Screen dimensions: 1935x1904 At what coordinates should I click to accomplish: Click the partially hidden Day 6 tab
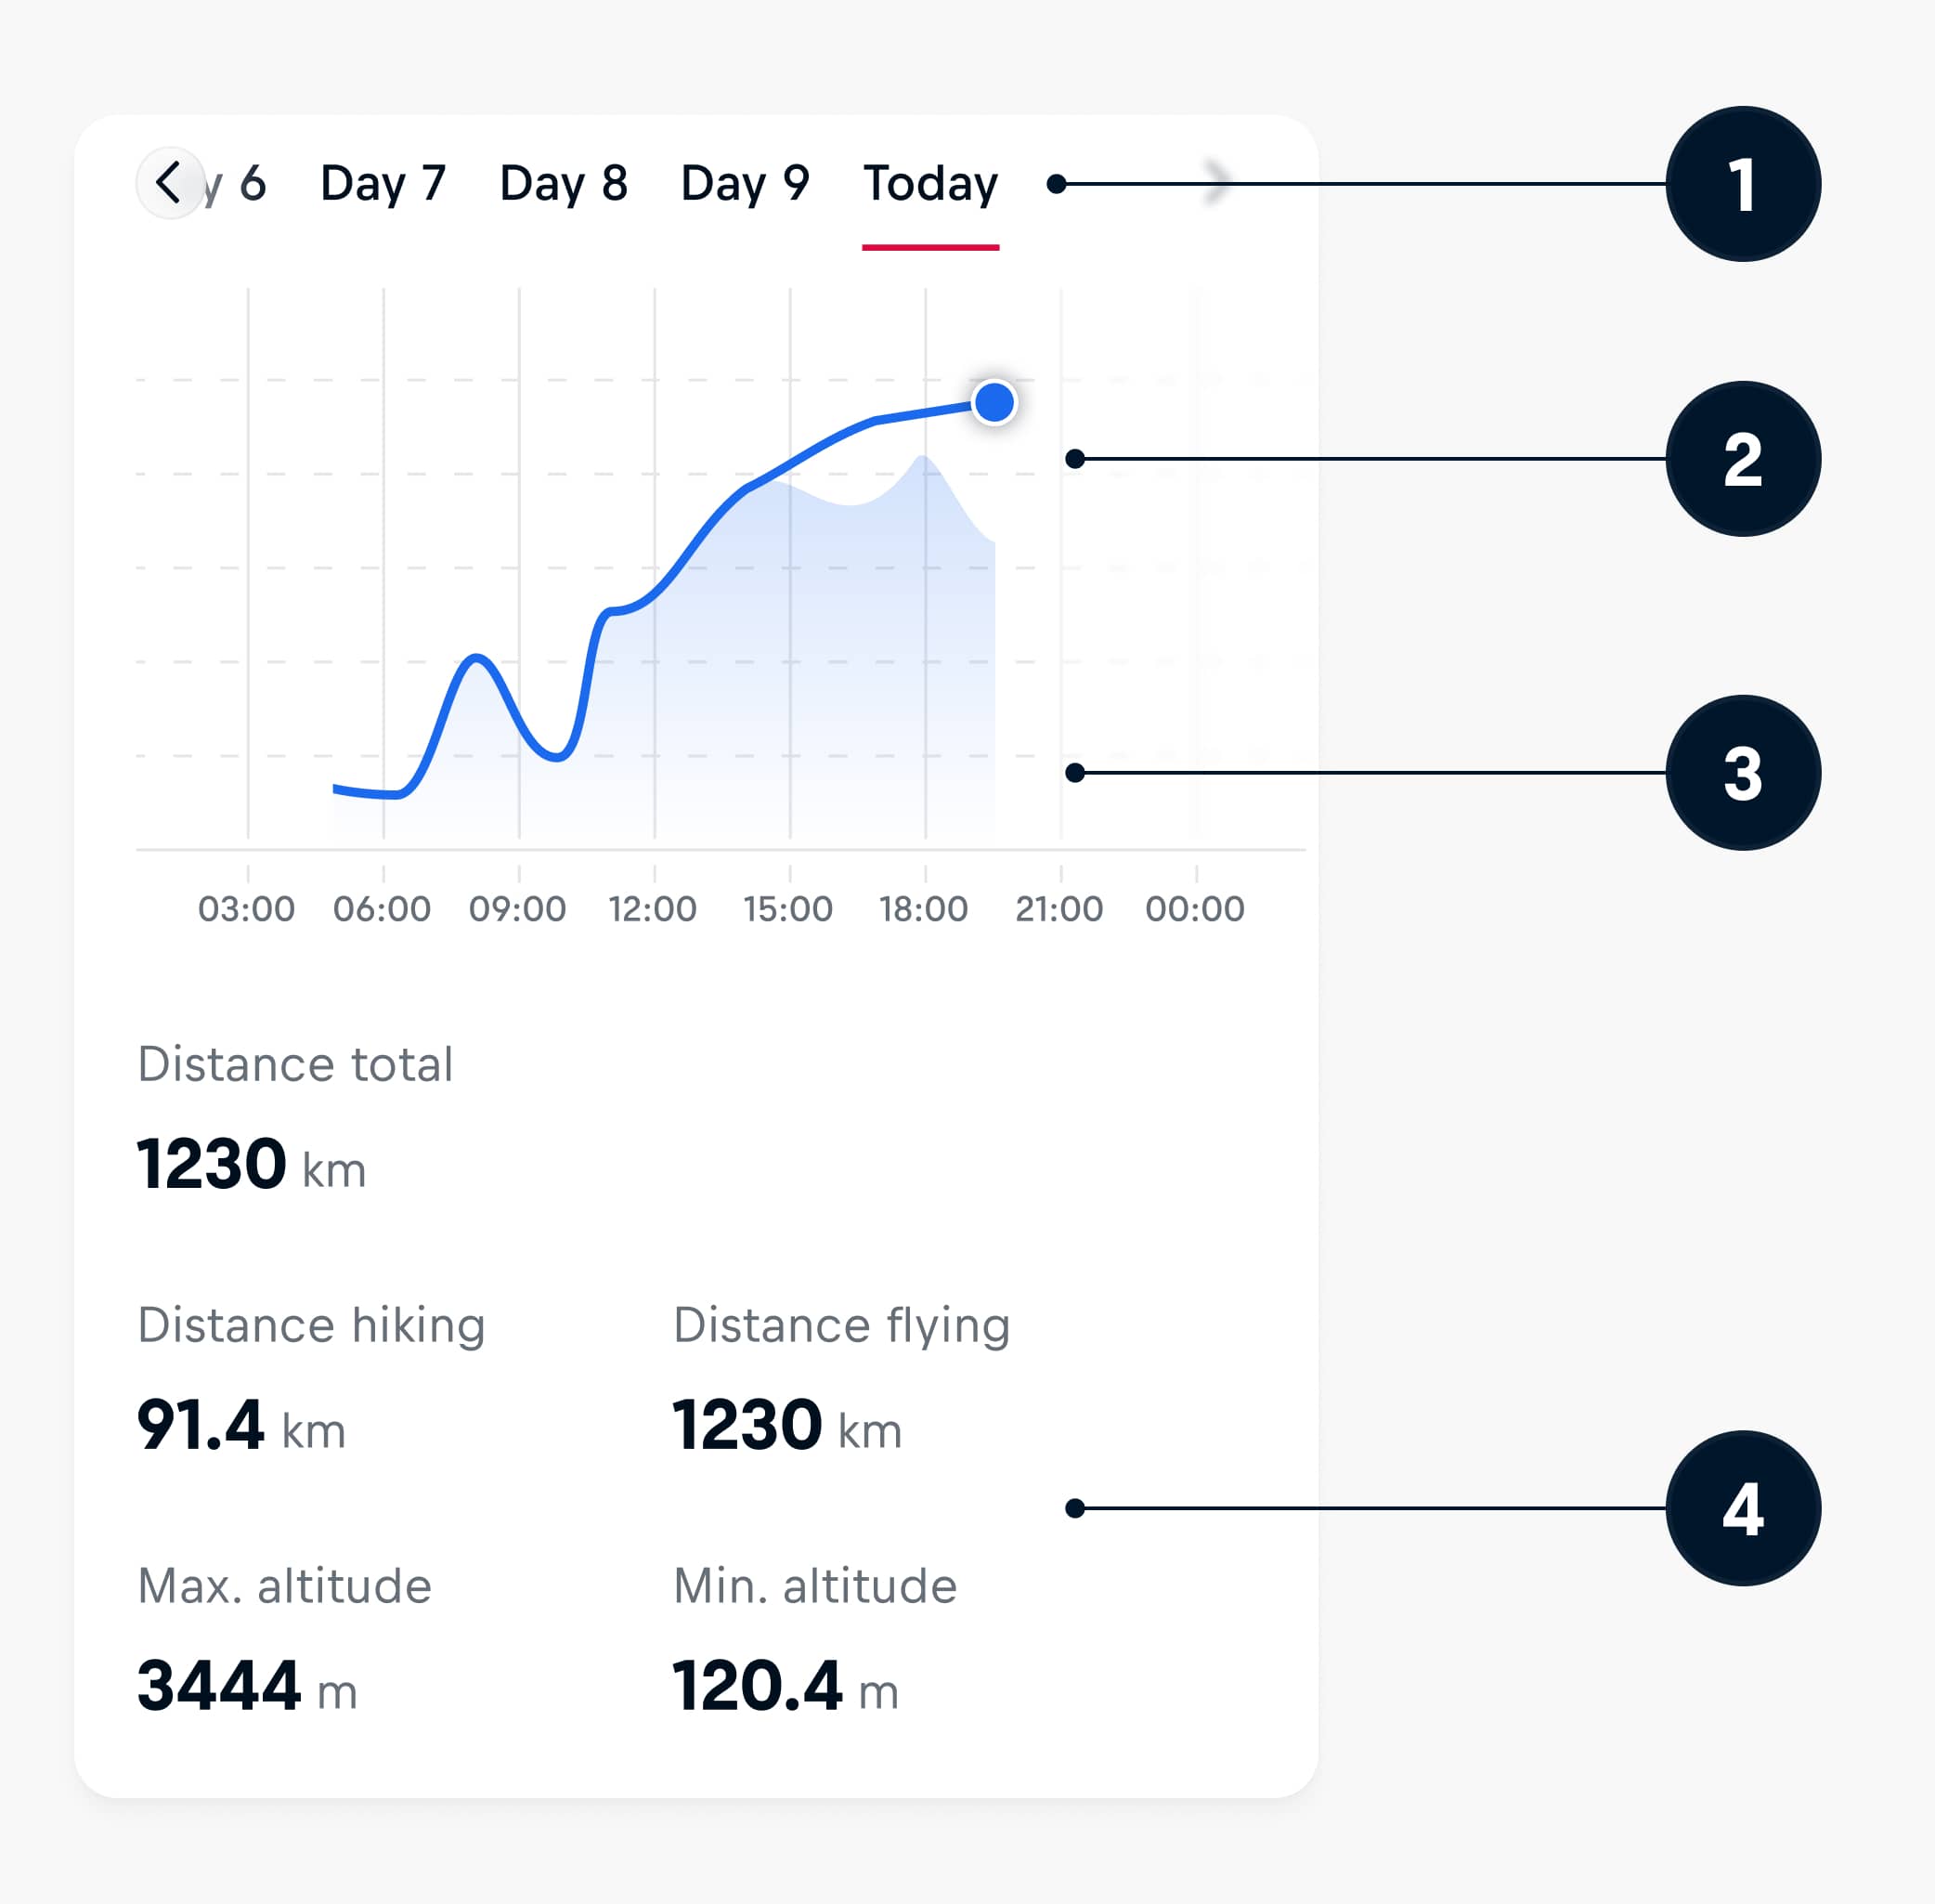pyautogui.click(x=240, y=184)
